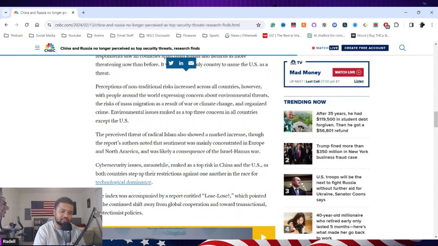The image size is (438, 246).
Task: Open the VIZ bookmark
Action: click(282, 36)
